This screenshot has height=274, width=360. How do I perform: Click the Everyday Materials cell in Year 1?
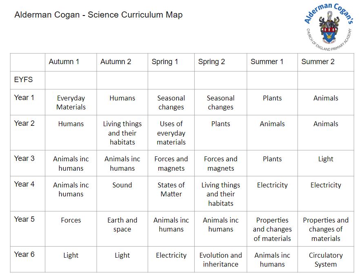coord(71,102)
